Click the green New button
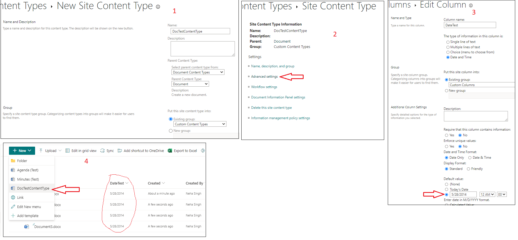This screenshot has height=240, width=518. point(22,151)
